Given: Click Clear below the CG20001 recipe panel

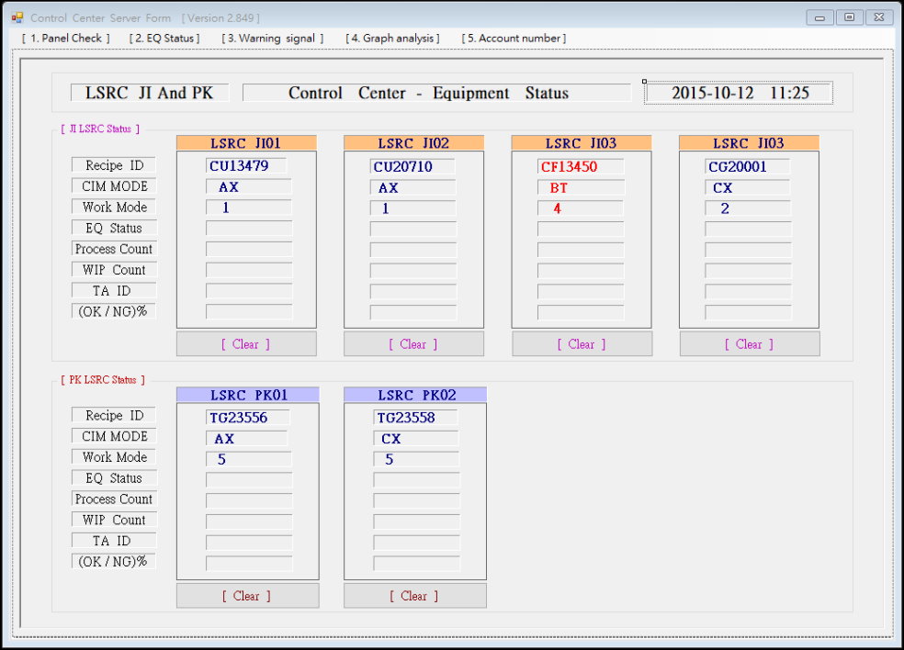Looking at the screenshot, I should 749,344.
